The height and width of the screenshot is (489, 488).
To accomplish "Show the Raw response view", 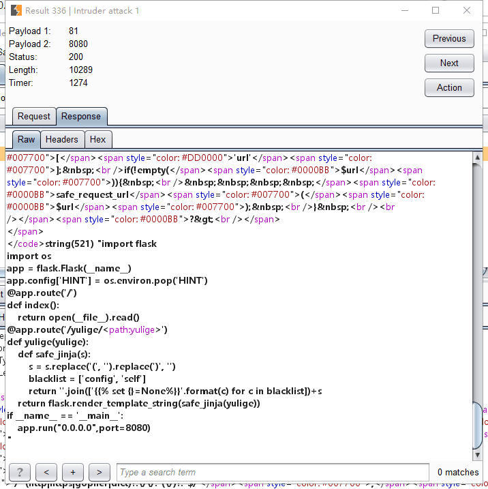I will 26,139.
